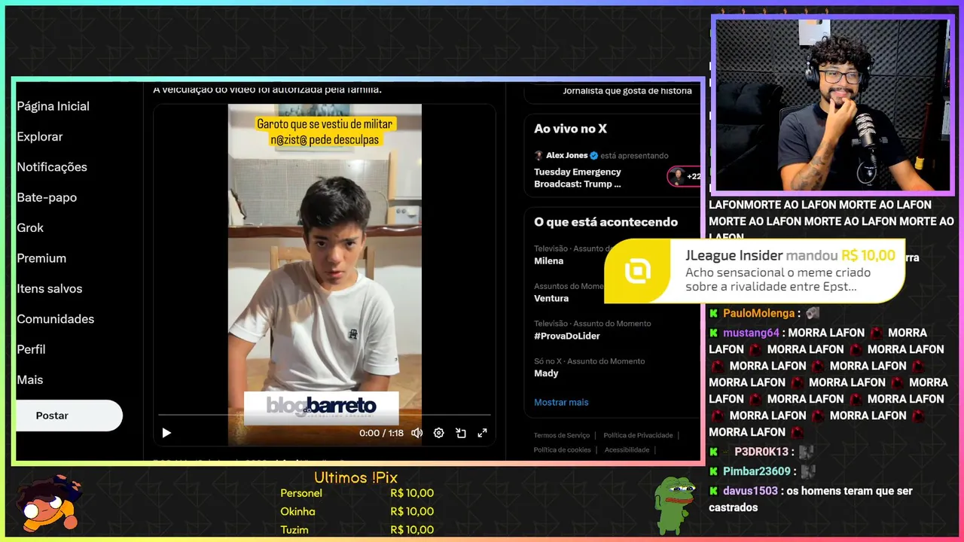Click the green K badge beside davus1503
The height and width of the screenshot is (542, 964).
pyautogui.click(x=713, y=491)
